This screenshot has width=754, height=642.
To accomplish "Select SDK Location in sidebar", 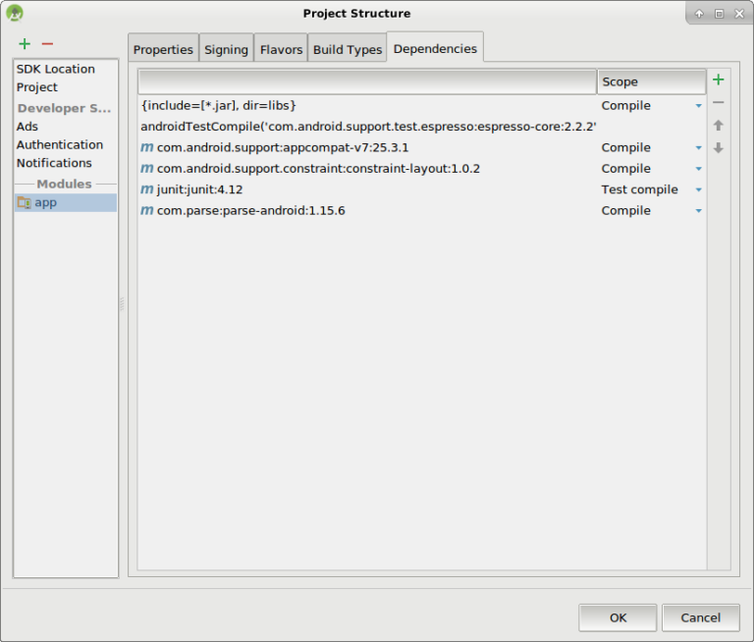I will click(56, 69).
